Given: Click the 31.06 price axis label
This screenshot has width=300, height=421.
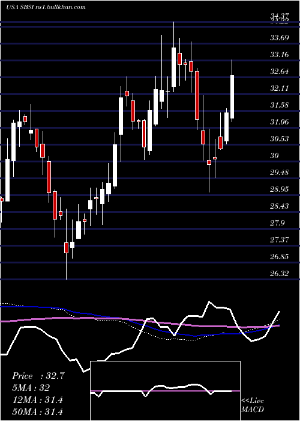Looking at the screenshot, I should coord(280,122).
